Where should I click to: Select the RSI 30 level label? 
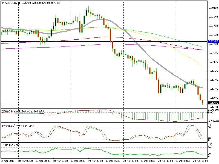(x=210, y=154)
